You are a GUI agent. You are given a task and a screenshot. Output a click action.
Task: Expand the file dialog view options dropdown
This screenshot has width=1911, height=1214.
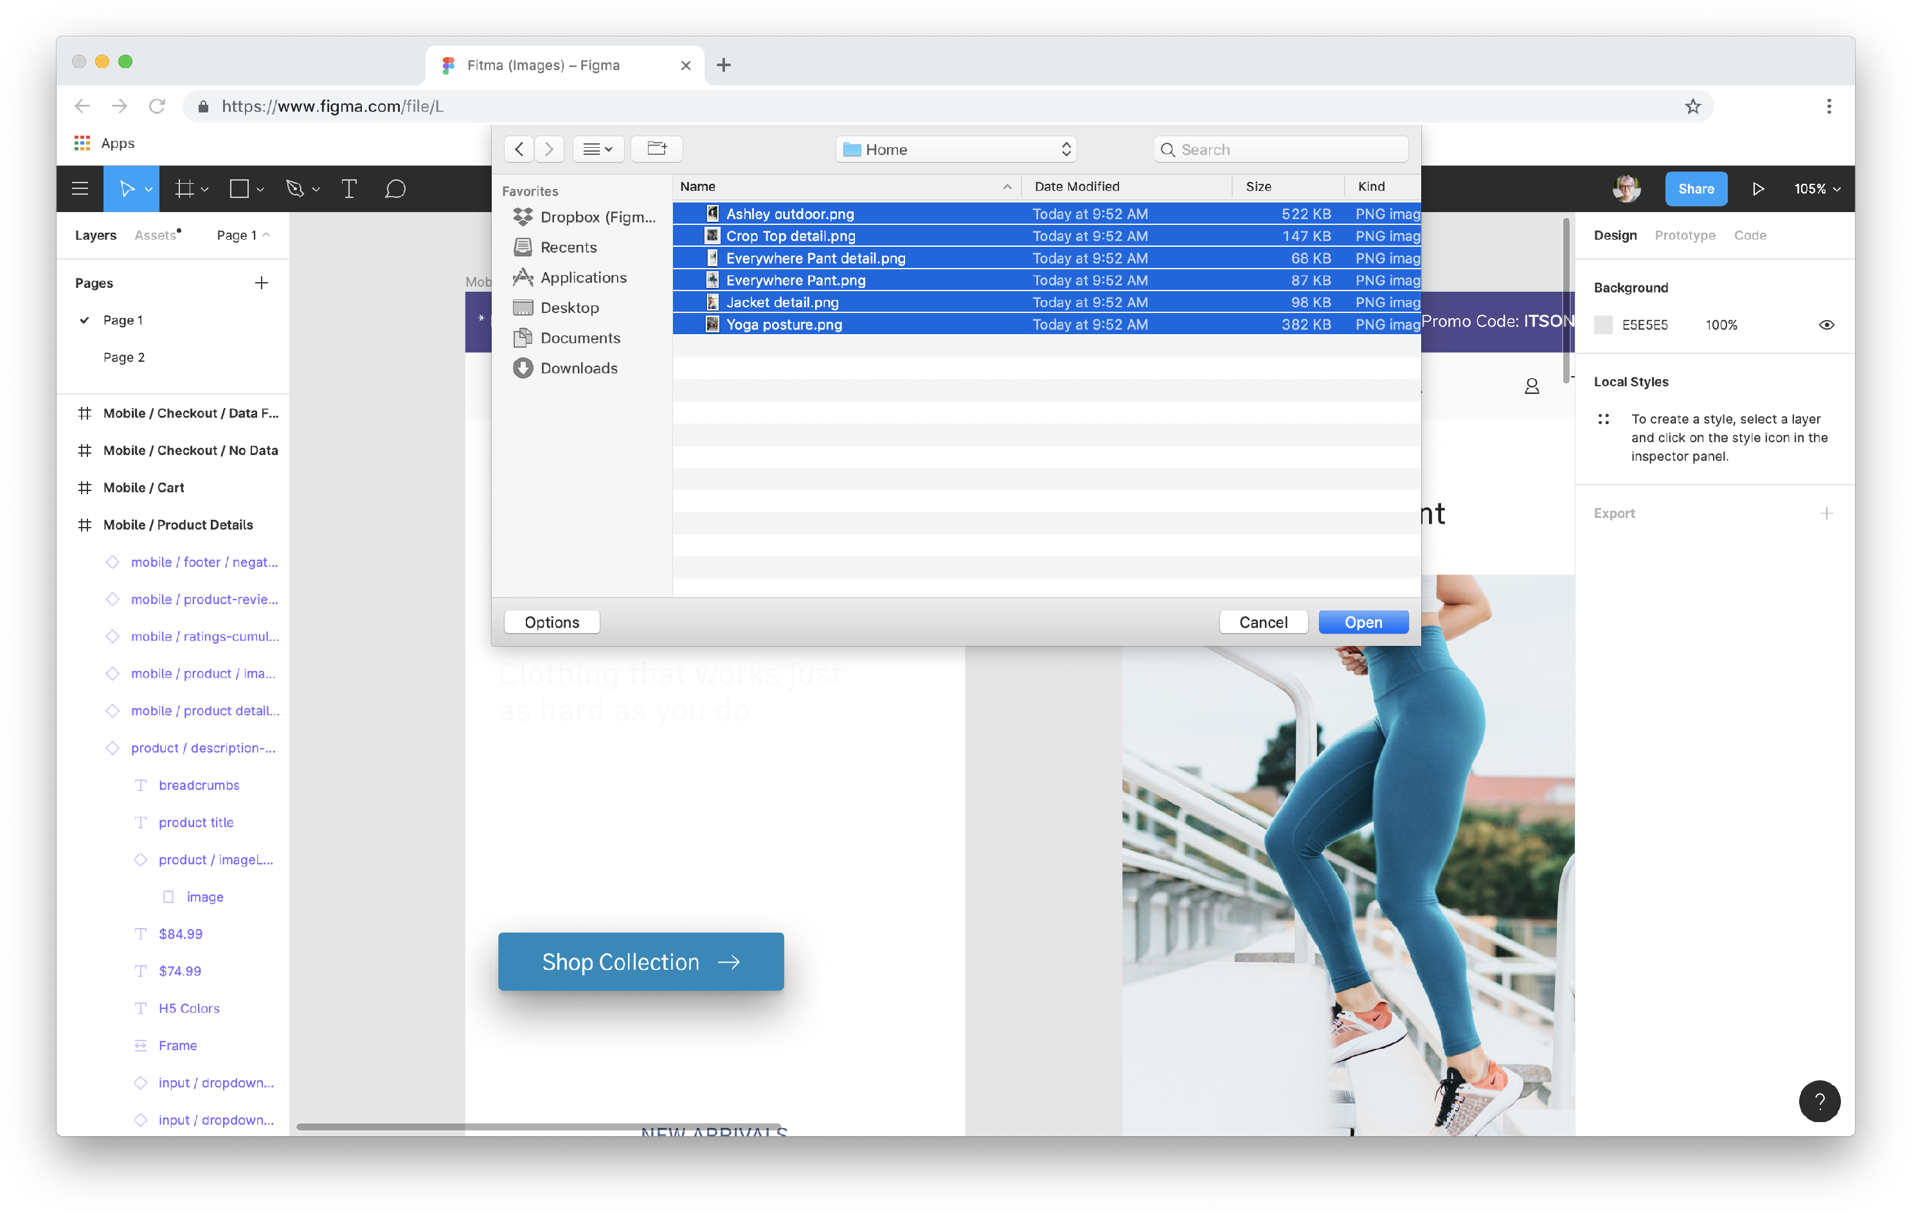pyautogui.click(x=598, y=149)
